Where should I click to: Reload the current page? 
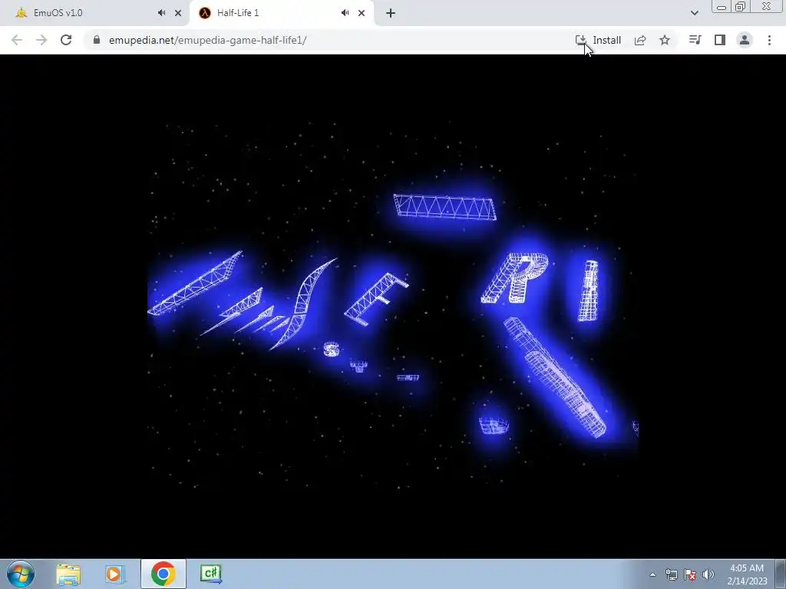[x=66, y=40]
